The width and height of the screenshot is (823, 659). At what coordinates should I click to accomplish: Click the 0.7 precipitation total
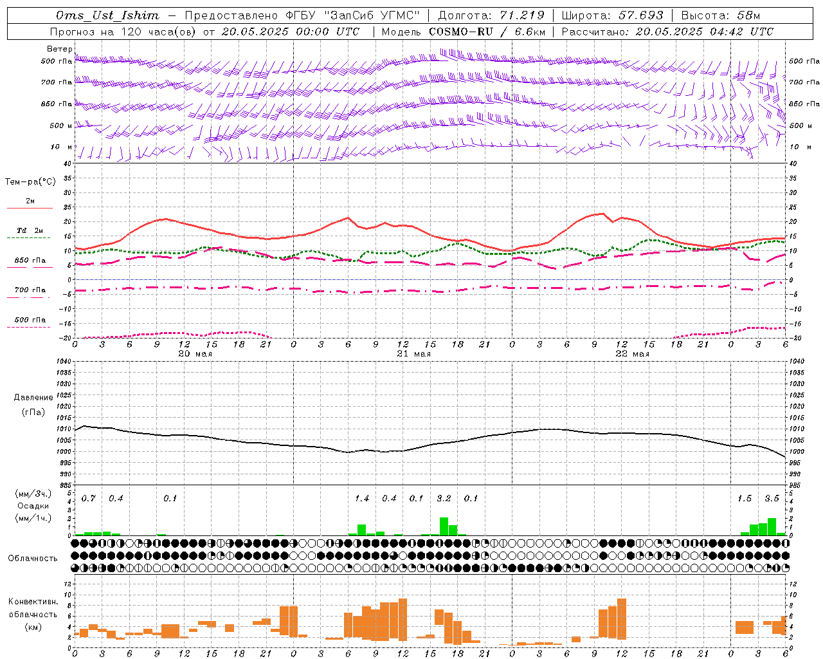[x=89, y=499]
